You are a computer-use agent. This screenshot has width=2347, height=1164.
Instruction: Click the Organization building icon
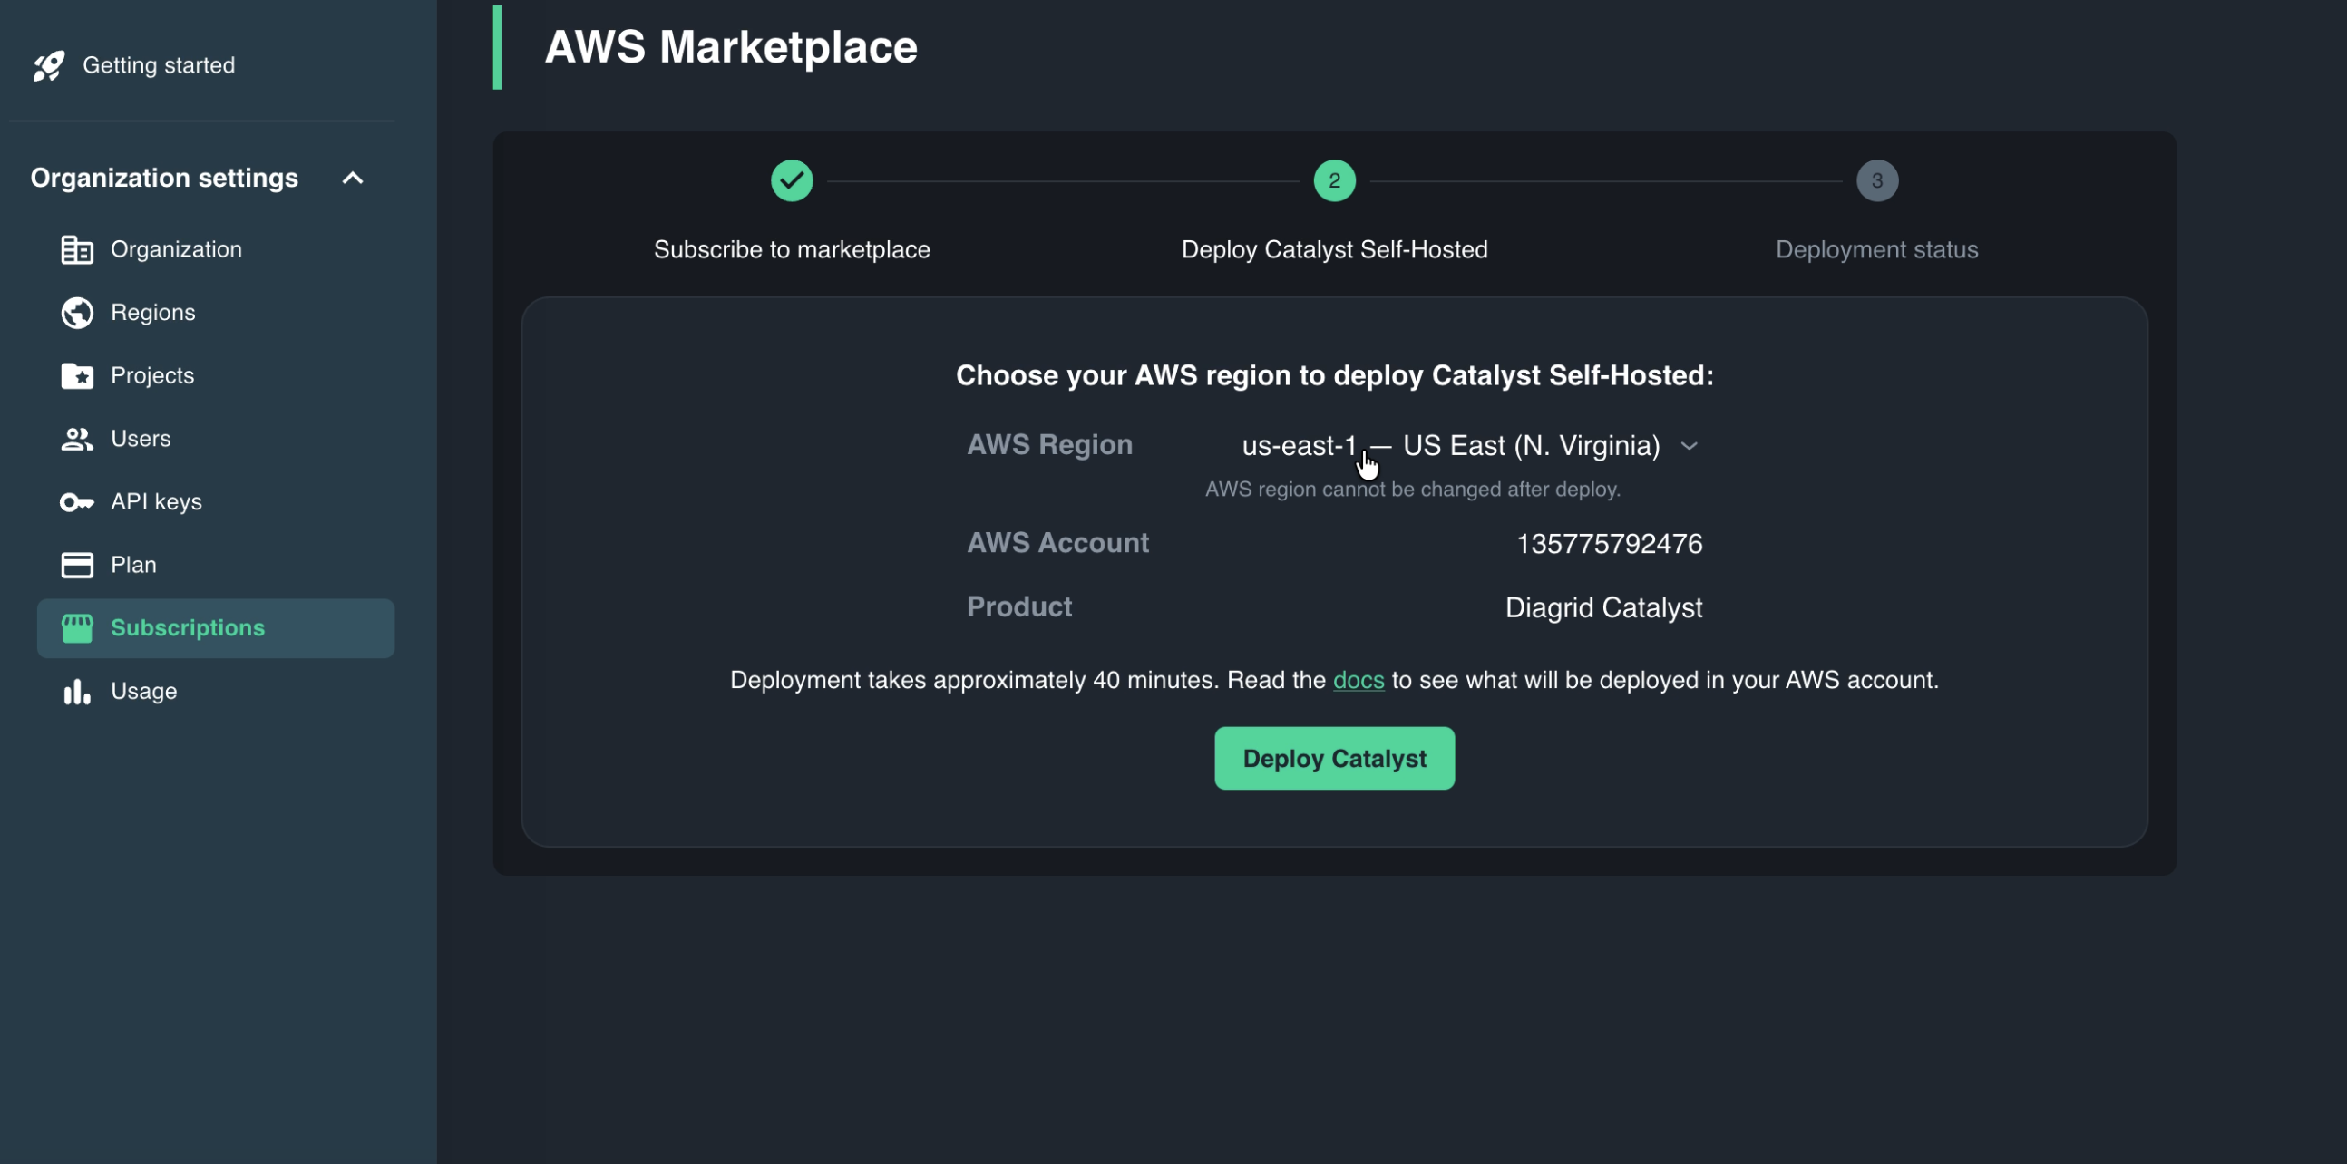77,249
